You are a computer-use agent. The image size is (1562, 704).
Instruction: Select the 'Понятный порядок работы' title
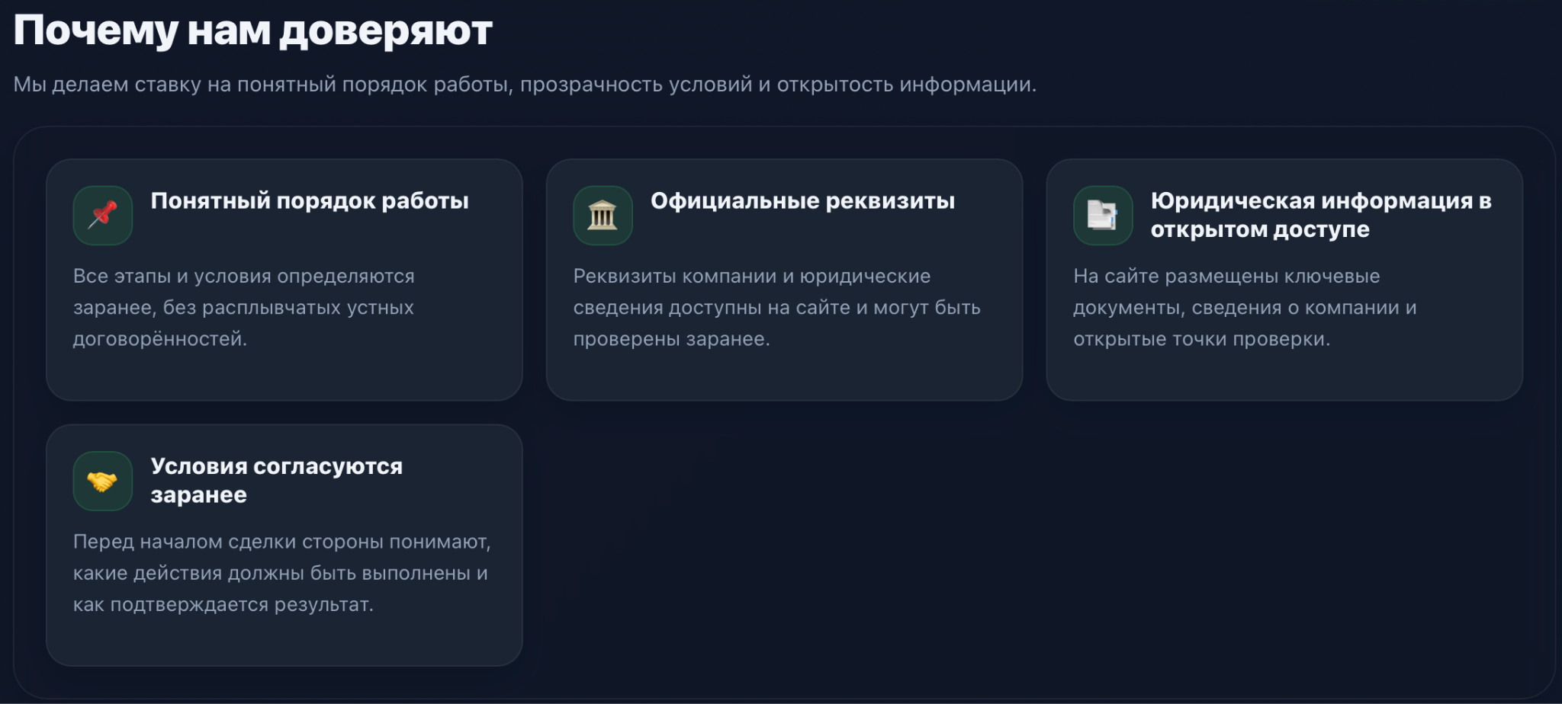310,201
